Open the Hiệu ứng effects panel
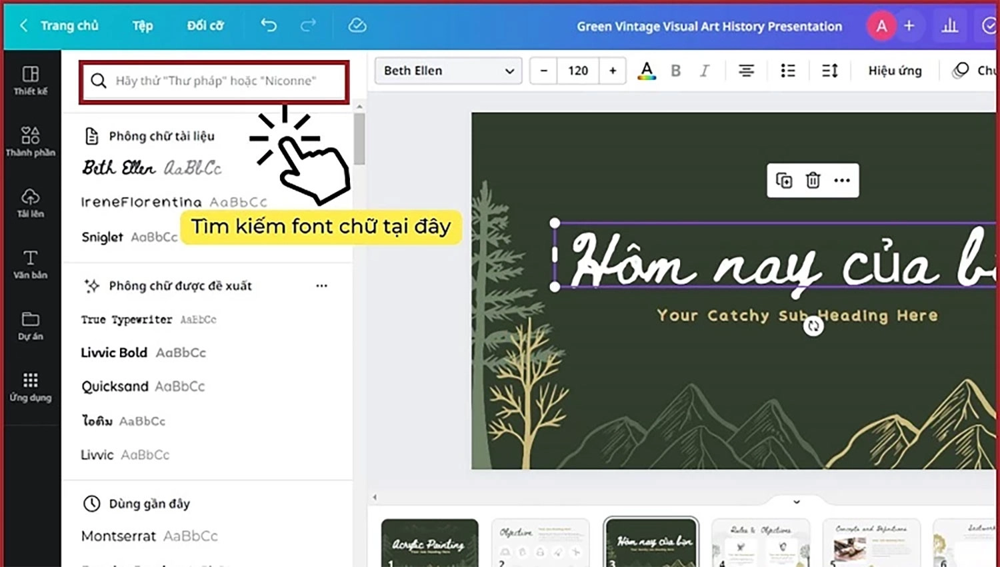Image resolution: width=1000 pixels, height=567 pixels. [x=895, y=71]
